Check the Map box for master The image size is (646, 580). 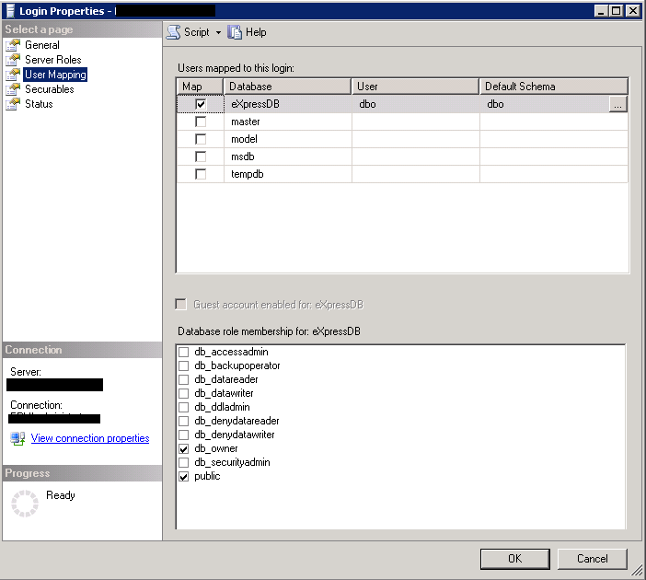pos(201,122)
